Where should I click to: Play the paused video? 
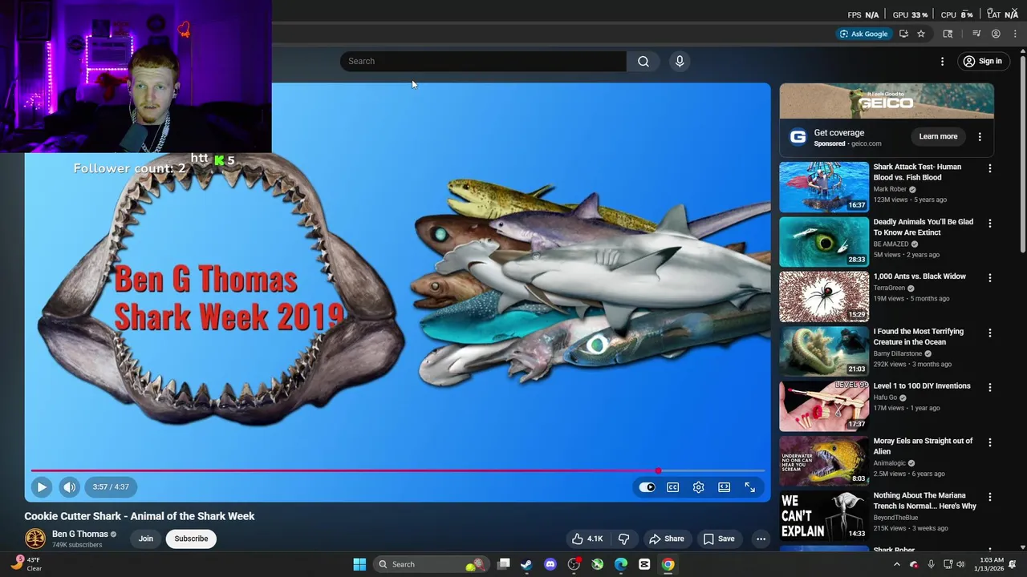42,486
